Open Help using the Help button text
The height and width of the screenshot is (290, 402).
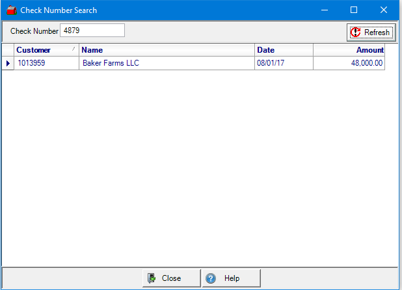click(232, 278)
